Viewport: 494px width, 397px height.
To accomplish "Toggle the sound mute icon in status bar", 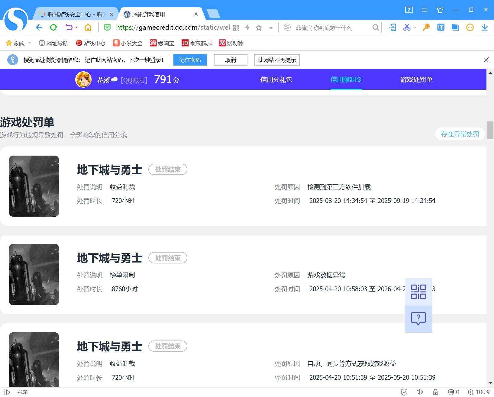I will (x=420, y=392).
